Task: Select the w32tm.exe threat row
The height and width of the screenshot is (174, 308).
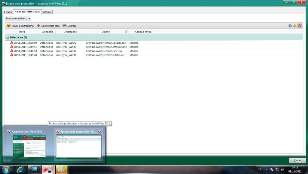Action: [154, 55]
